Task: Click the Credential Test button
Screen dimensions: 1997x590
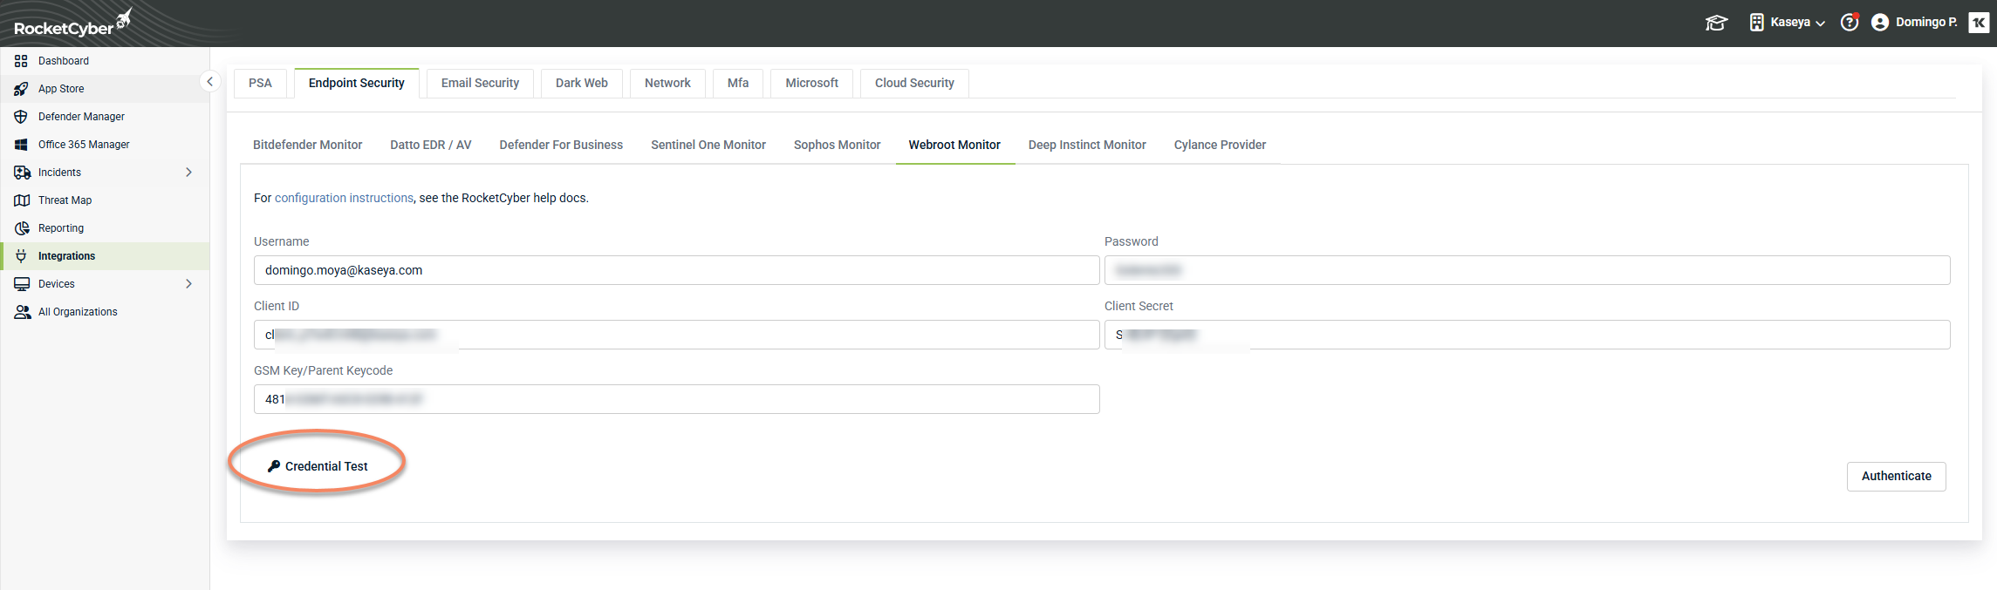Action: click(x=318, y=466)
